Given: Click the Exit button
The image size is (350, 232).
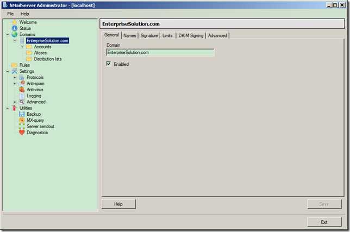Looking at the screenshot, I should (324, 222).
